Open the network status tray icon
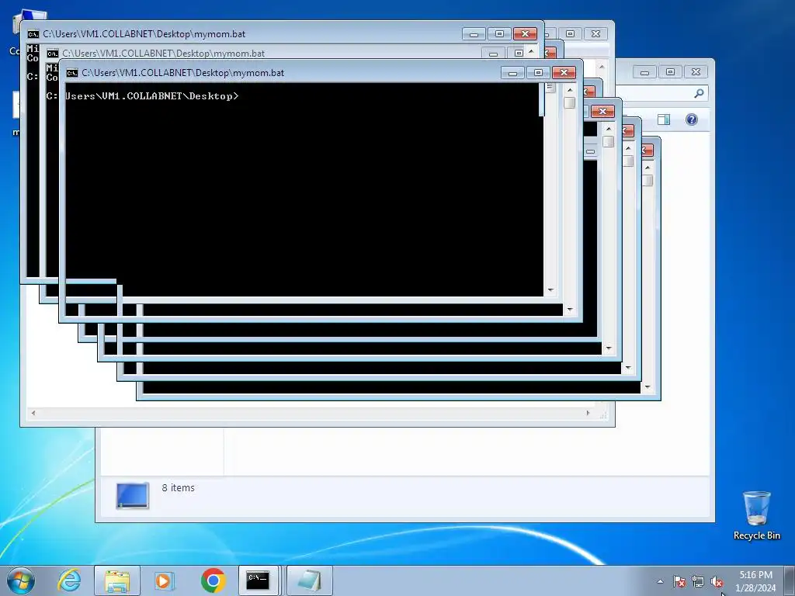 (x=698, y=581)
